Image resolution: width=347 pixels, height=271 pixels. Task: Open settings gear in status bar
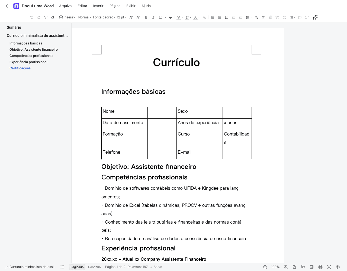point(338,267)
